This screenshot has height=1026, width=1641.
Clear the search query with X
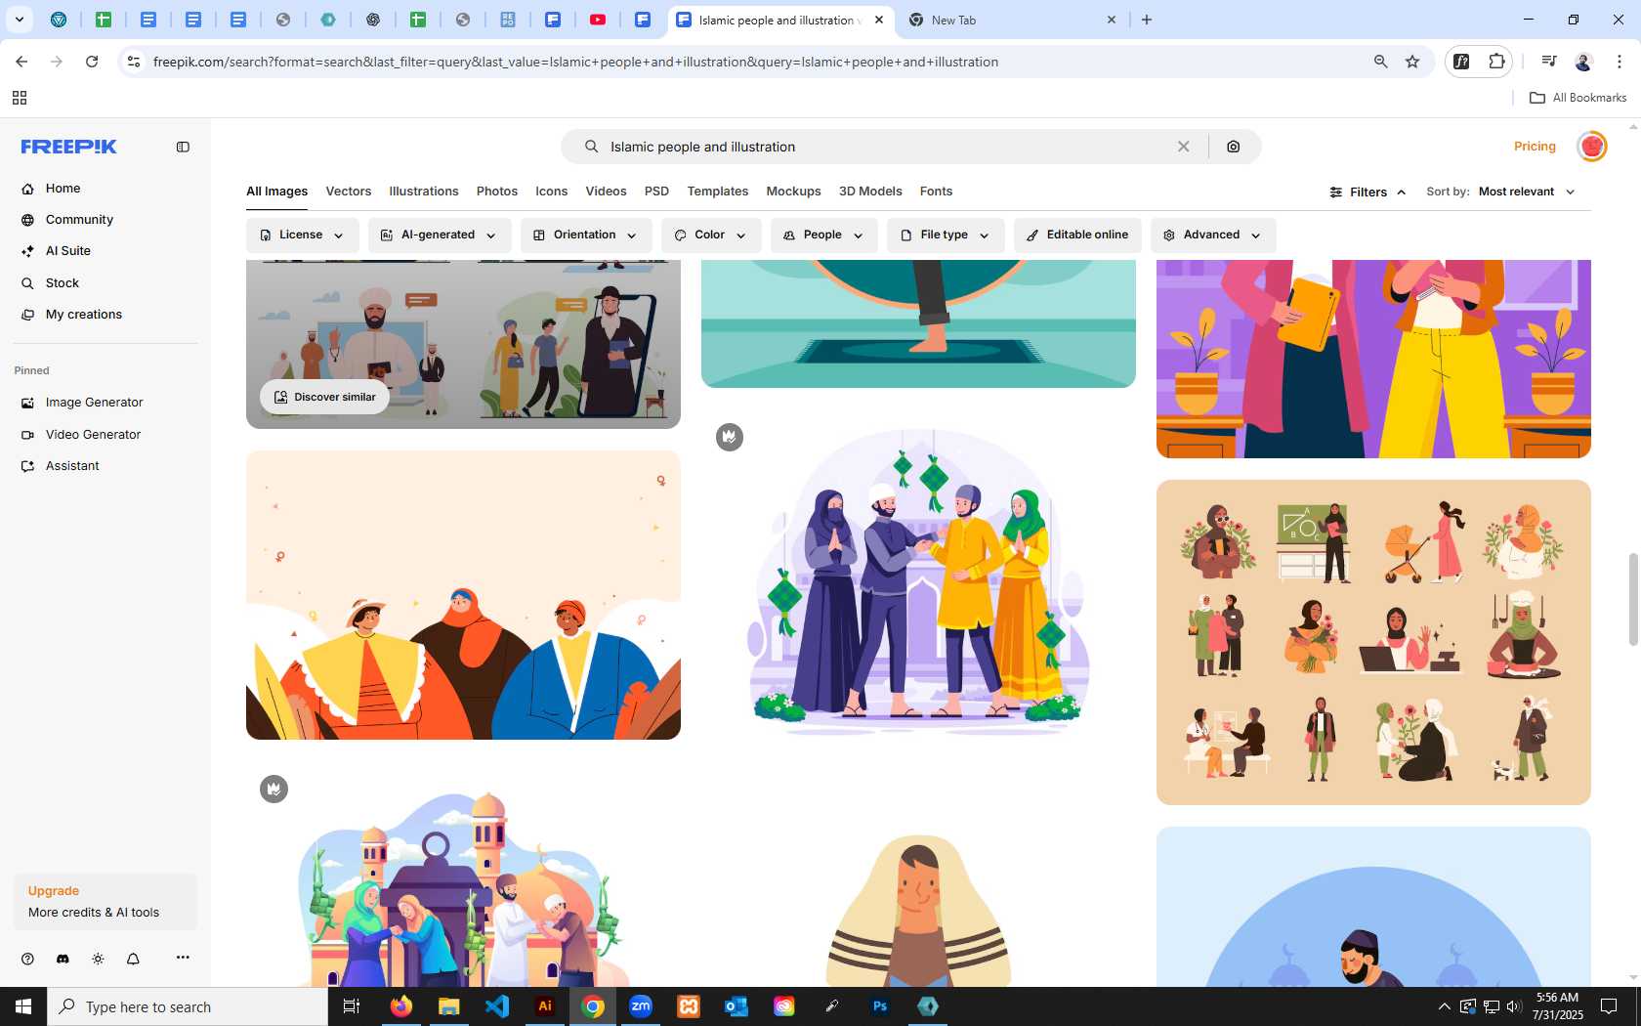pyautogui.click(x=1183, y=147)
